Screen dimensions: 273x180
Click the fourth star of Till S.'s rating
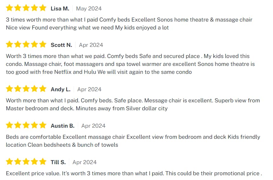click(35, 162)
